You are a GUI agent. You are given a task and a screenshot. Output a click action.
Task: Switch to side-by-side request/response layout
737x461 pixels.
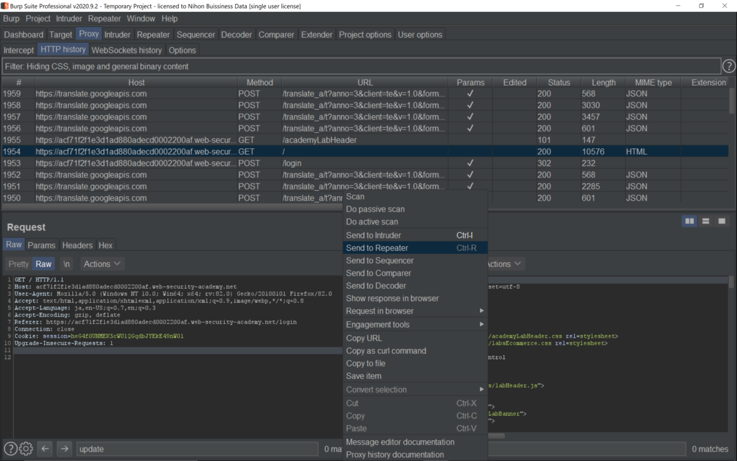pos(690,221)
